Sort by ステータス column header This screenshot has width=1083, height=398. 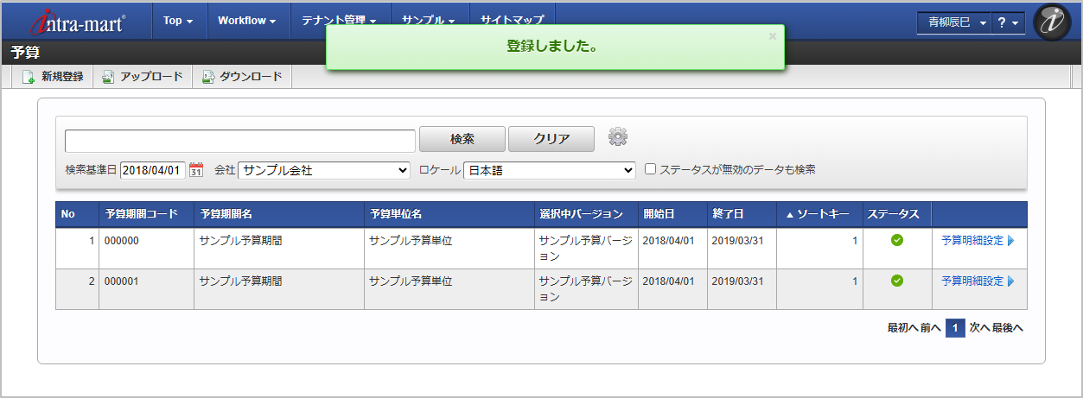897,214
